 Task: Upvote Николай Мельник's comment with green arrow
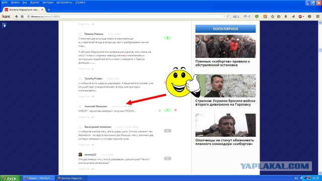click(159, 111)
